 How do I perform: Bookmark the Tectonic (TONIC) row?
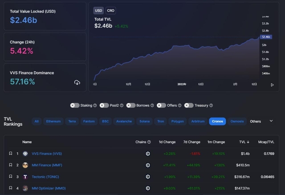11,177
